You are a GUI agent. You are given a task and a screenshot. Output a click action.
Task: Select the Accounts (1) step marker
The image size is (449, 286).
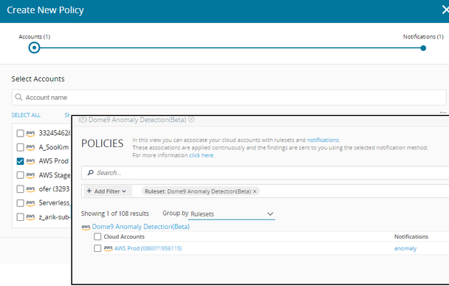pos(34,47)
